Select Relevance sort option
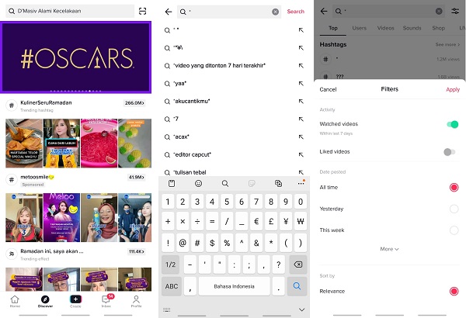Image resolution: width=466 pixels, height=318 pixels. point(454,292)
